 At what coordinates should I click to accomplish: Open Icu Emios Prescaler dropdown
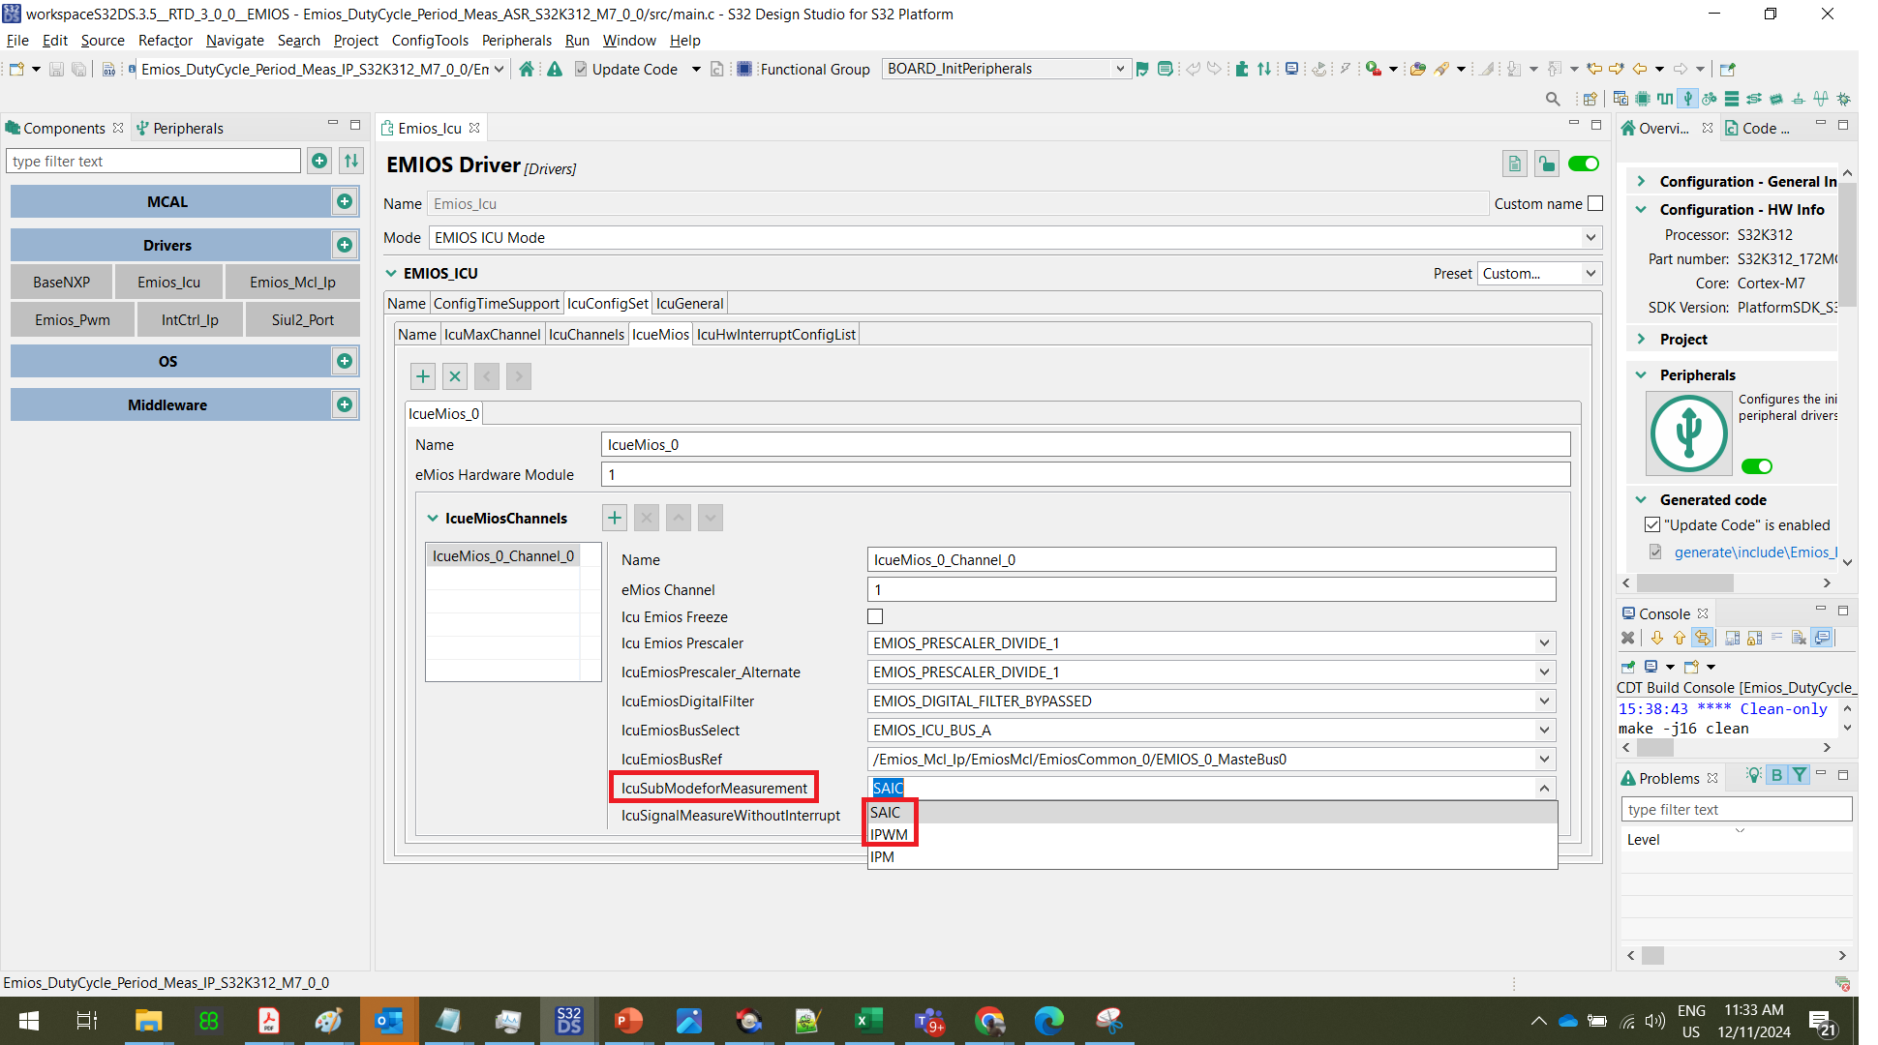[1544, 643]
